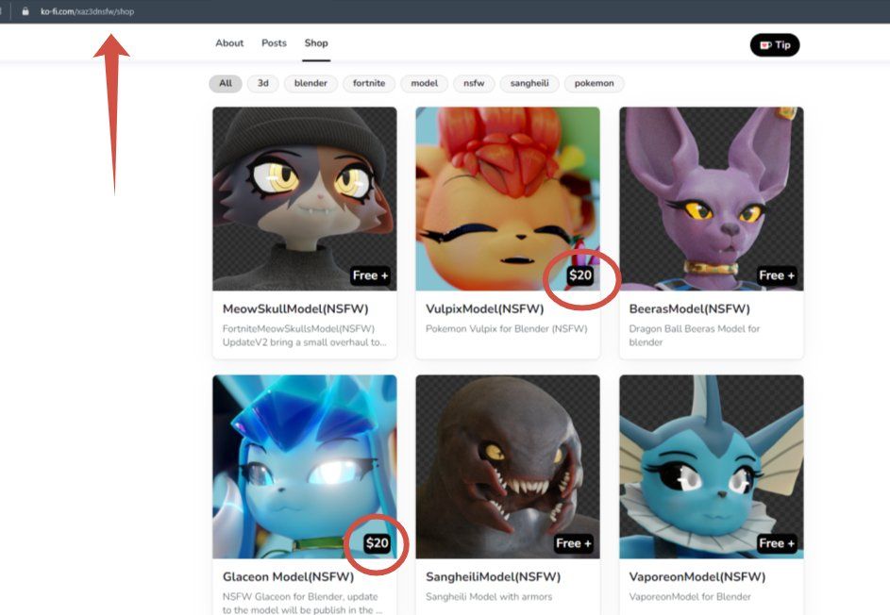This screenshot has width=890, height=615.
Task: Click the VaporeonModel(NSFW) title
Action: point(697,577)
